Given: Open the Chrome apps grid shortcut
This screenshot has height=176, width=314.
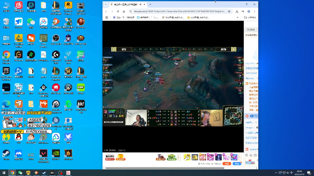Looking at the screenshot, I should click(x=107, y=18).
